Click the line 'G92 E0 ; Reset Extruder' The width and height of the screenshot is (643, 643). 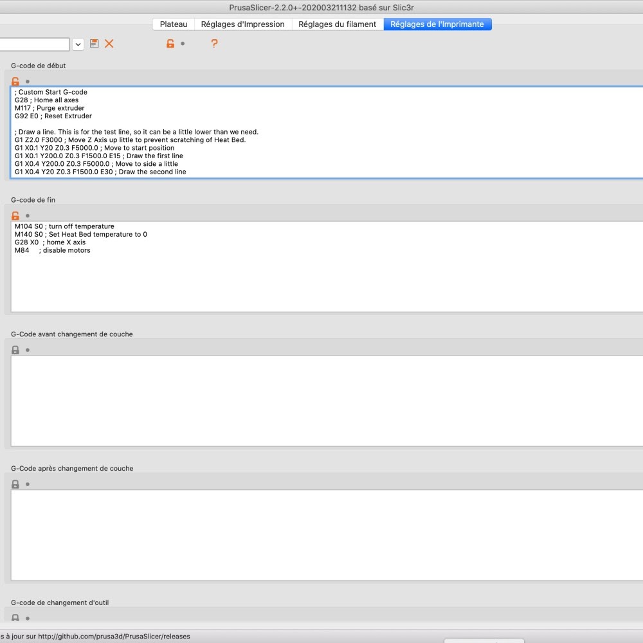(53, 116)
